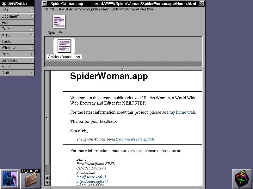The image size is (253, 189).
Task: Click the NeXT cube logo icon
Action: click(x=242, y=179)
